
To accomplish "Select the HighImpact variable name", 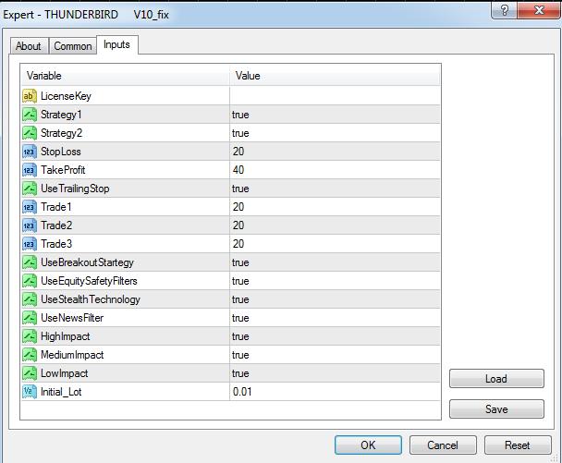I will point(66,336).
